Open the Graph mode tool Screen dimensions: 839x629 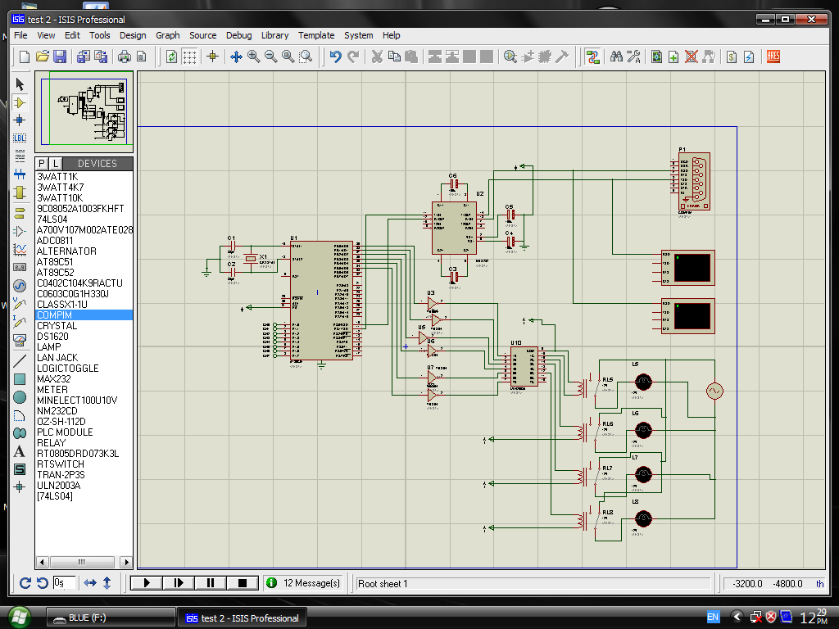(x=19, y=247)
